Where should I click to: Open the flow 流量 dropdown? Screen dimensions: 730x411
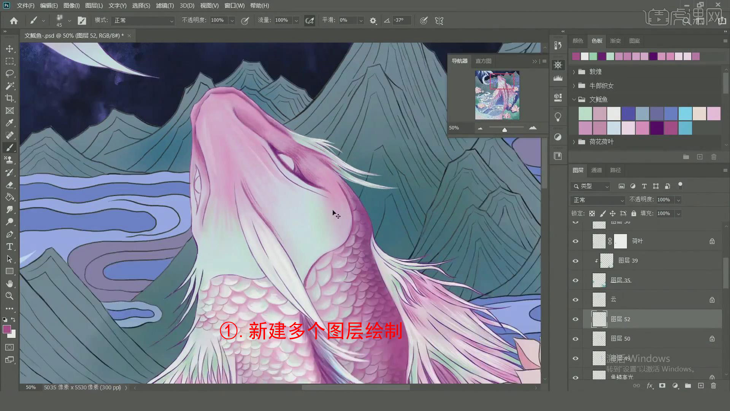click(x=296, y=21)
